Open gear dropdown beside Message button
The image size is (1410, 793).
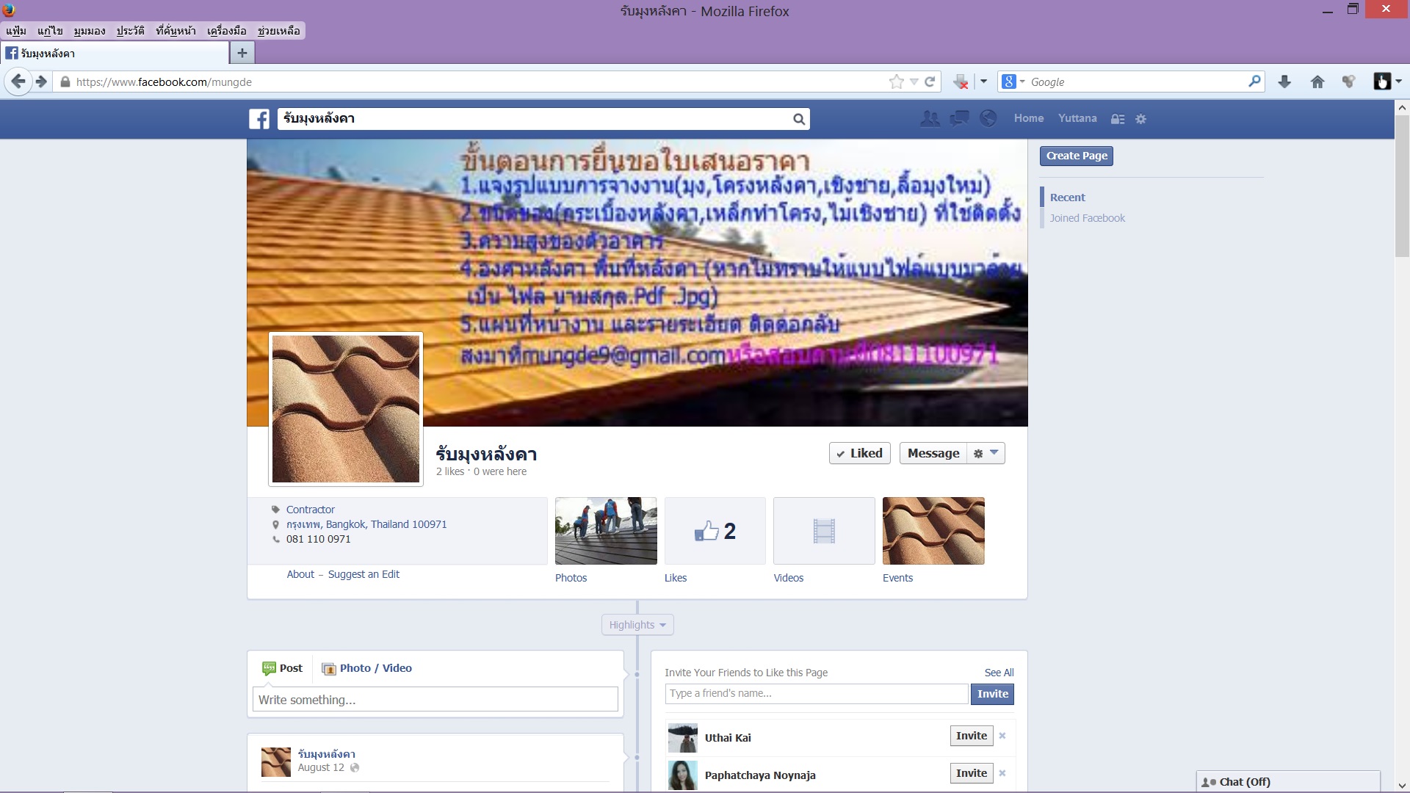[x=986, y=453]
